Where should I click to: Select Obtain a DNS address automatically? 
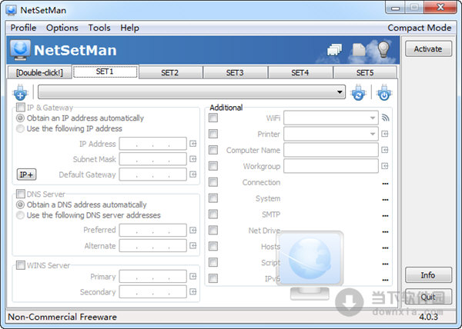coord(82,204)
